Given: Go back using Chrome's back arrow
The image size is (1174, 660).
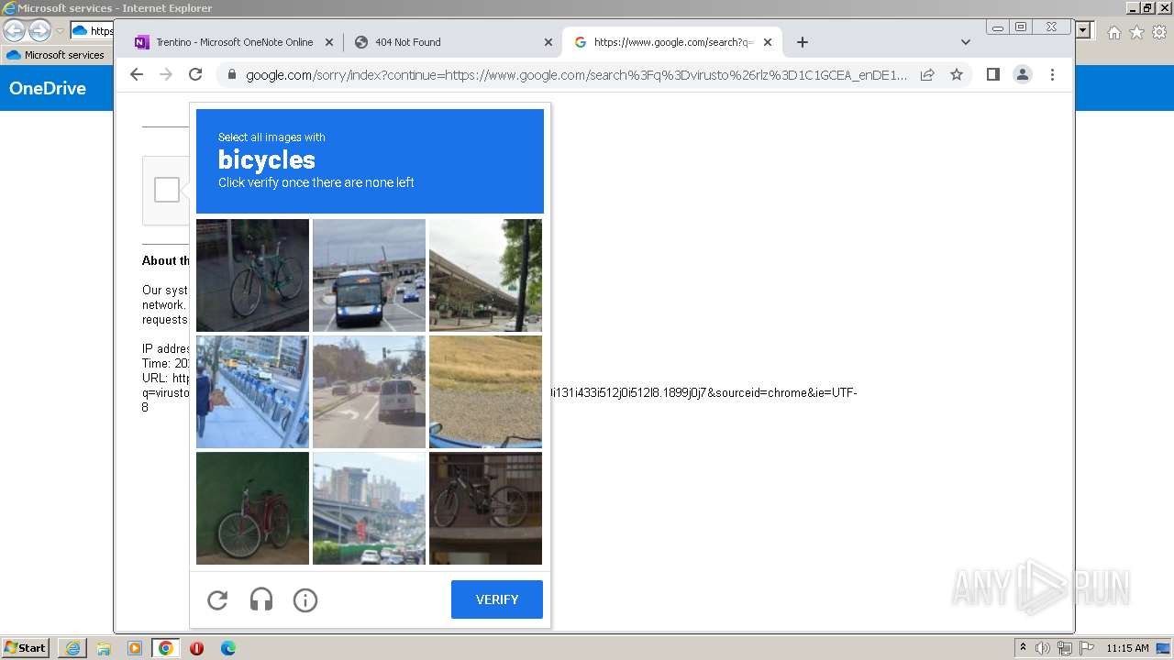Looking at the screenshot, I should 137,75.
